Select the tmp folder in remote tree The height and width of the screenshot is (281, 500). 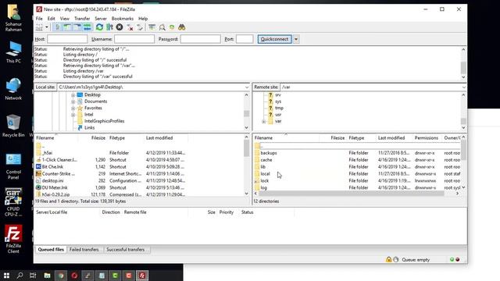tap(279, 108)
